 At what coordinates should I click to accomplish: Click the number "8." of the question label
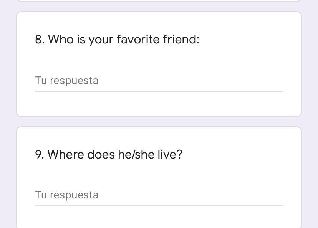click(40, 39)
